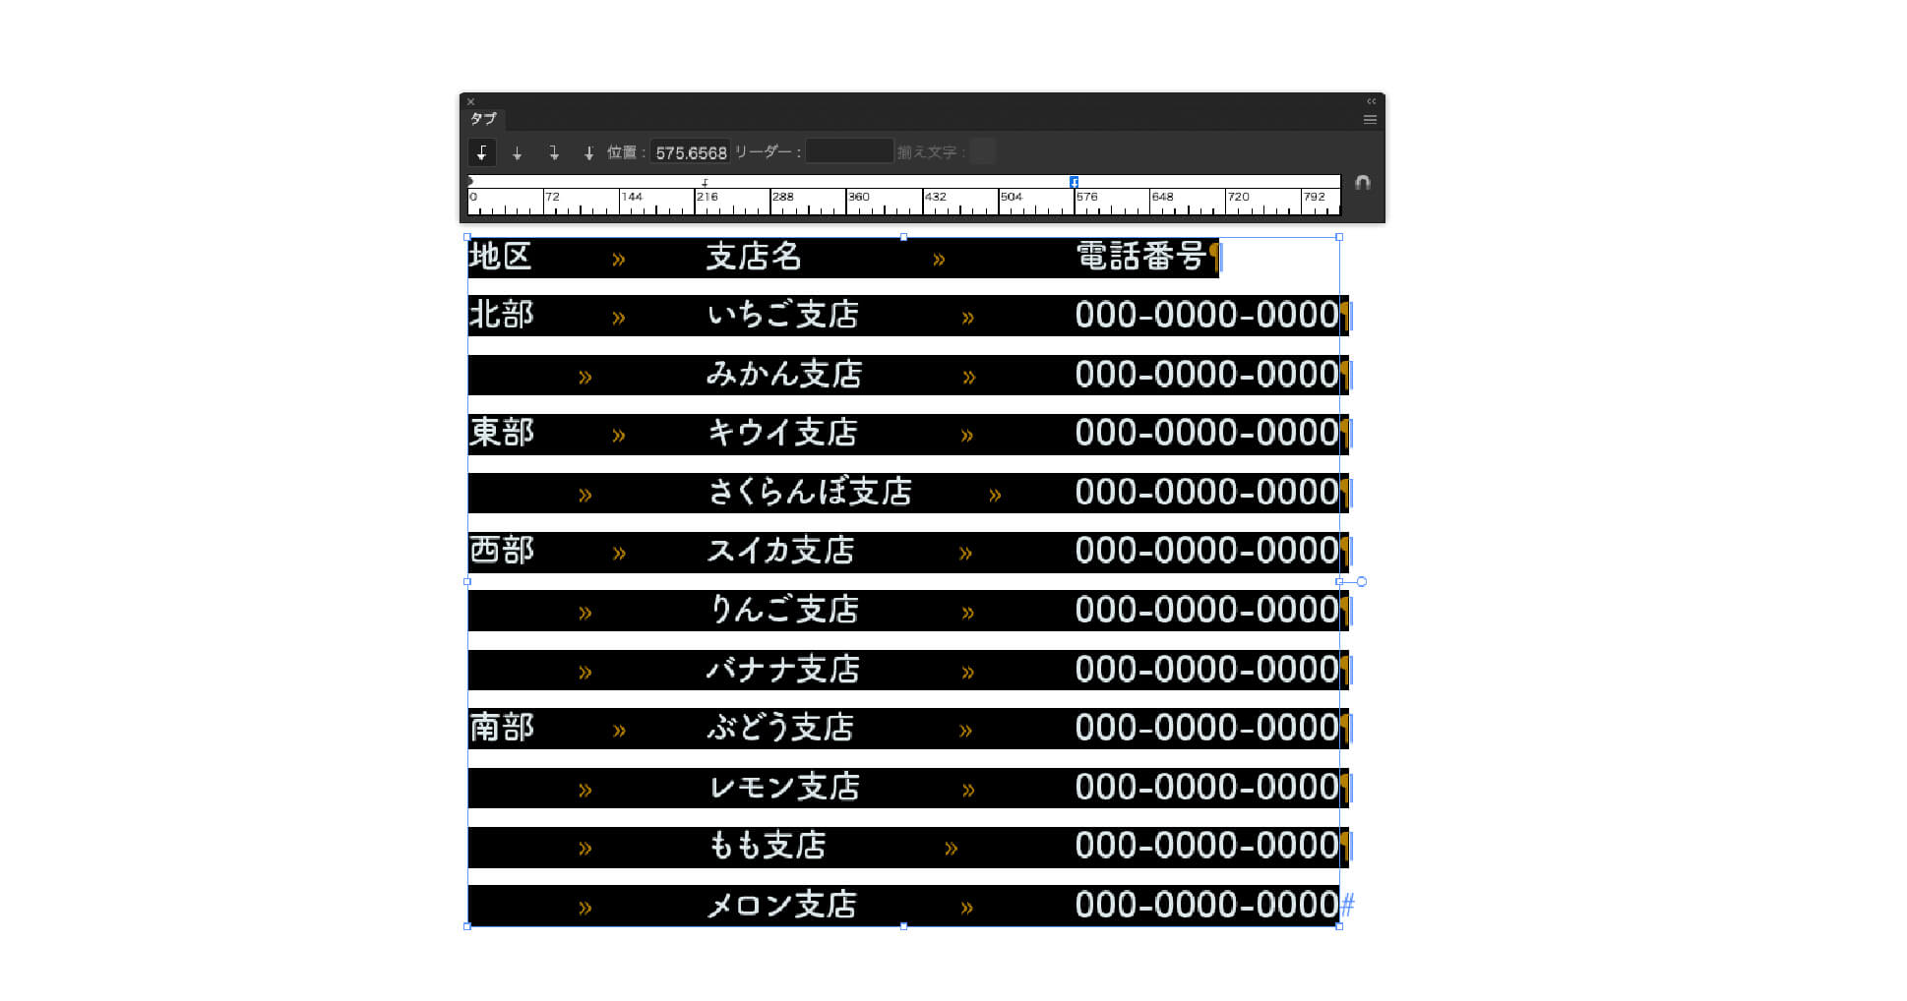This screenshot has width=1907, height=1001.
Task: Select the selected tab stop near 576
Action: (1074, 182)
